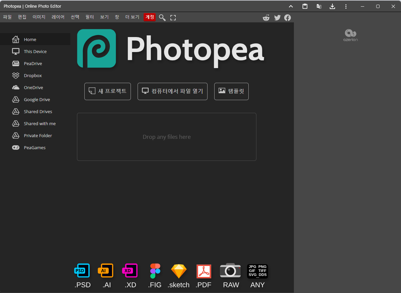
Task: Open the 창 menu
Action: click(117, 17)
